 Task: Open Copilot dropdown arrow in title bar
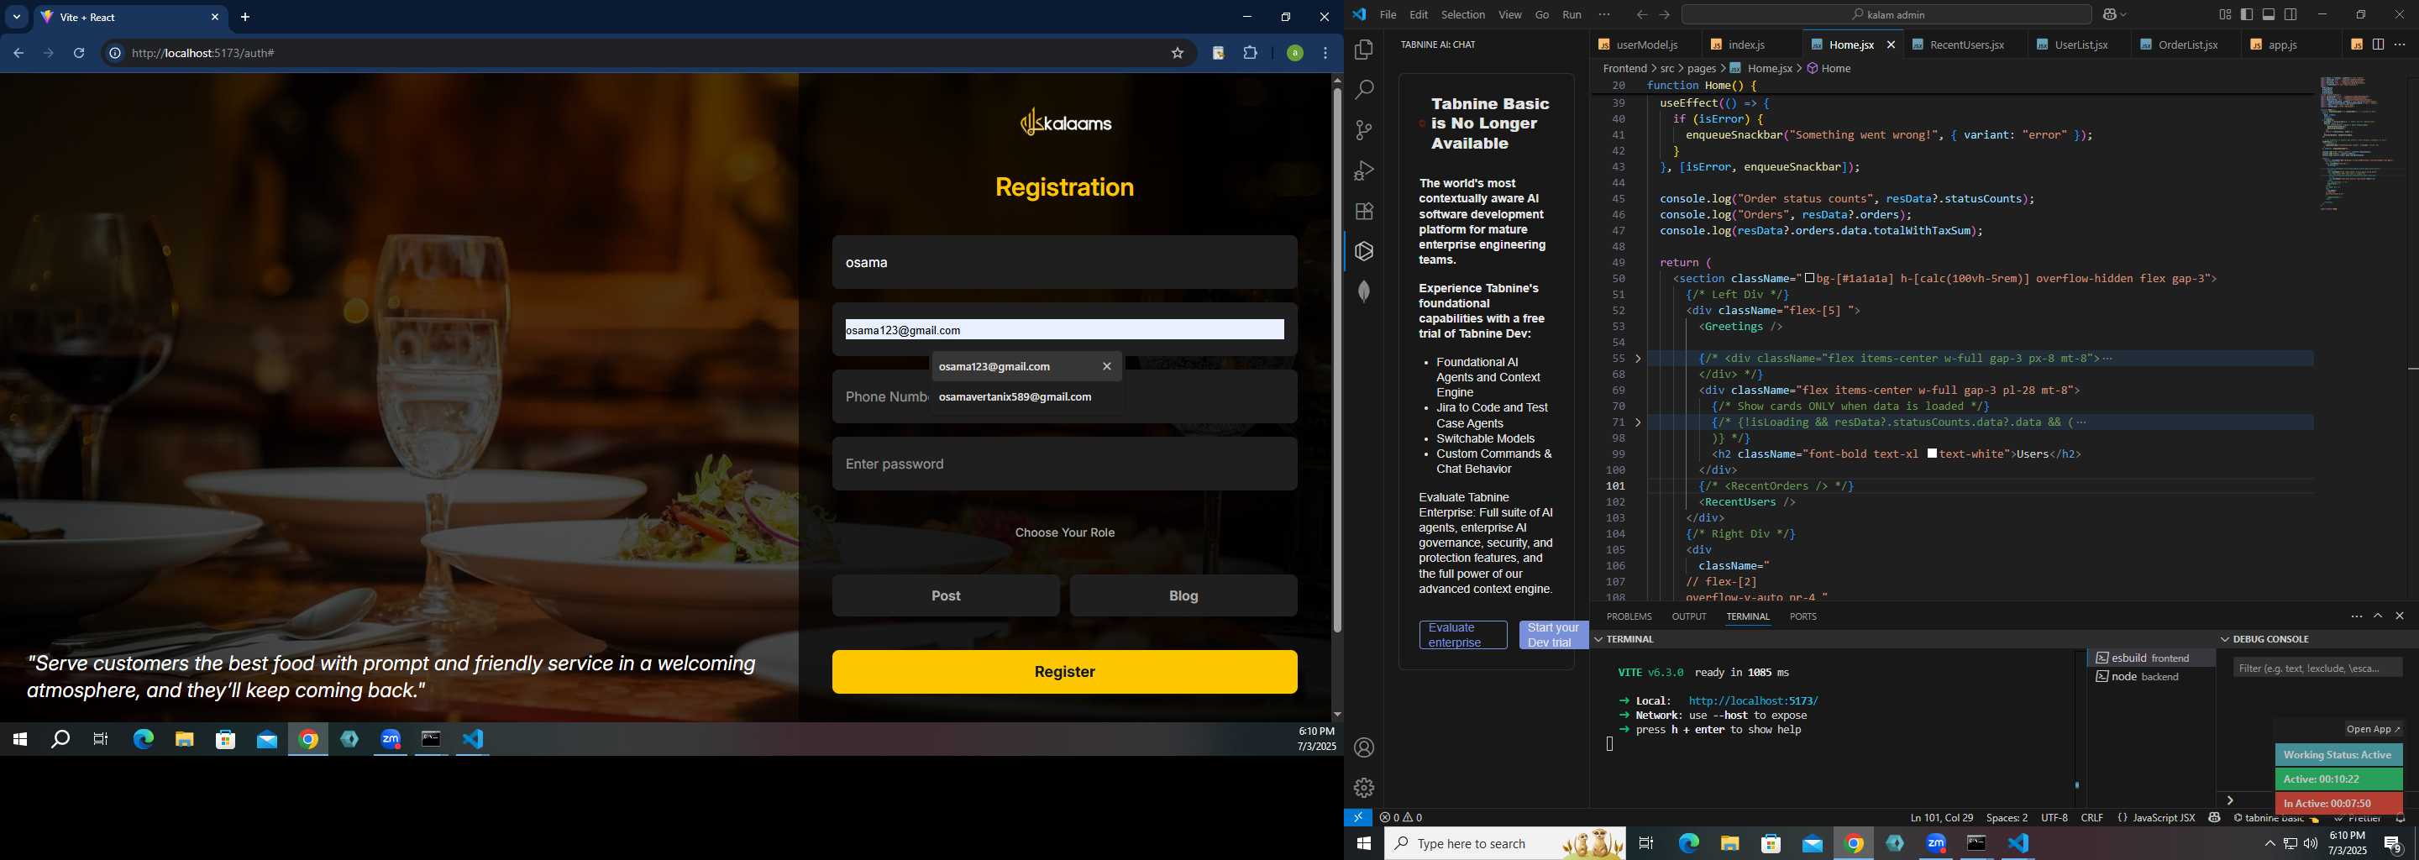tap(2124, 15)
